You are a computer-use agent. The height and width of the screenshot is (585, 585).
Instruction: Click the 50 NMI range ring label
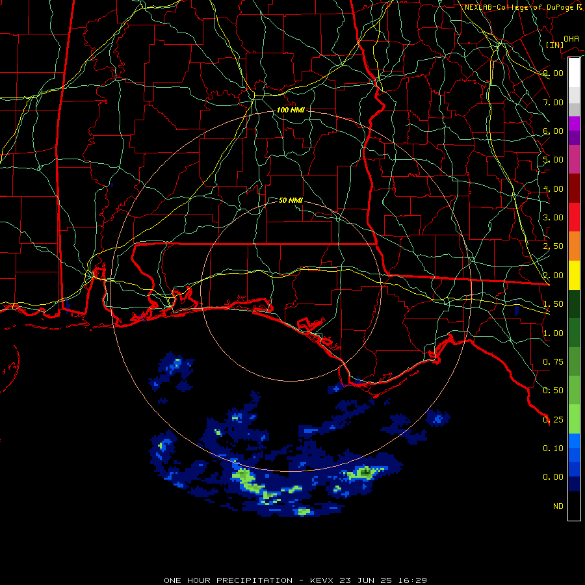pyautogui.click(x=291, y=200)
